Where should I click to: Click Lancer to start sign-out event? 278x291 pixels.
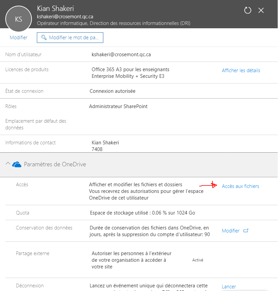pos(229,287)
